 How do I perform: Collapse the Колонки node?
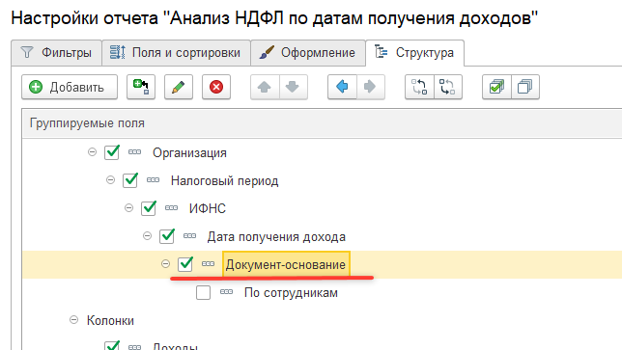(73, 320)
